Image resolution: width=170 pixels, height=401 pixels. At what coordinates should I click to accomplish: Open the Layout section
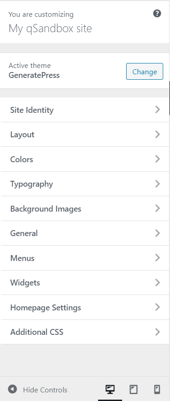(85, 135)
